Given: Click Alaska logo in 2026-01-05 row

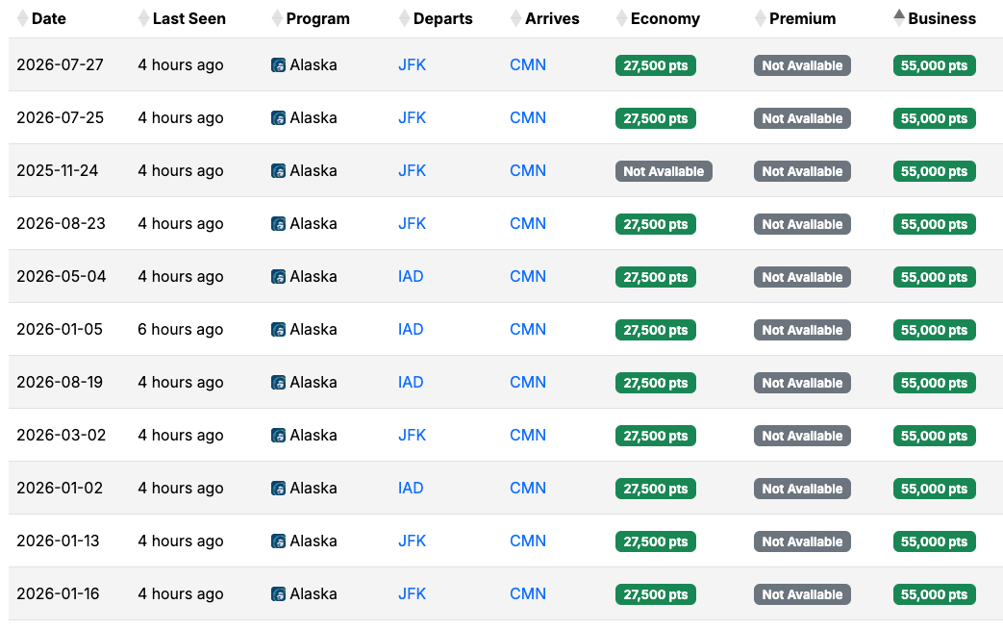Looking at the screenshot, I should pyautogui.click(x=278, y=330).
